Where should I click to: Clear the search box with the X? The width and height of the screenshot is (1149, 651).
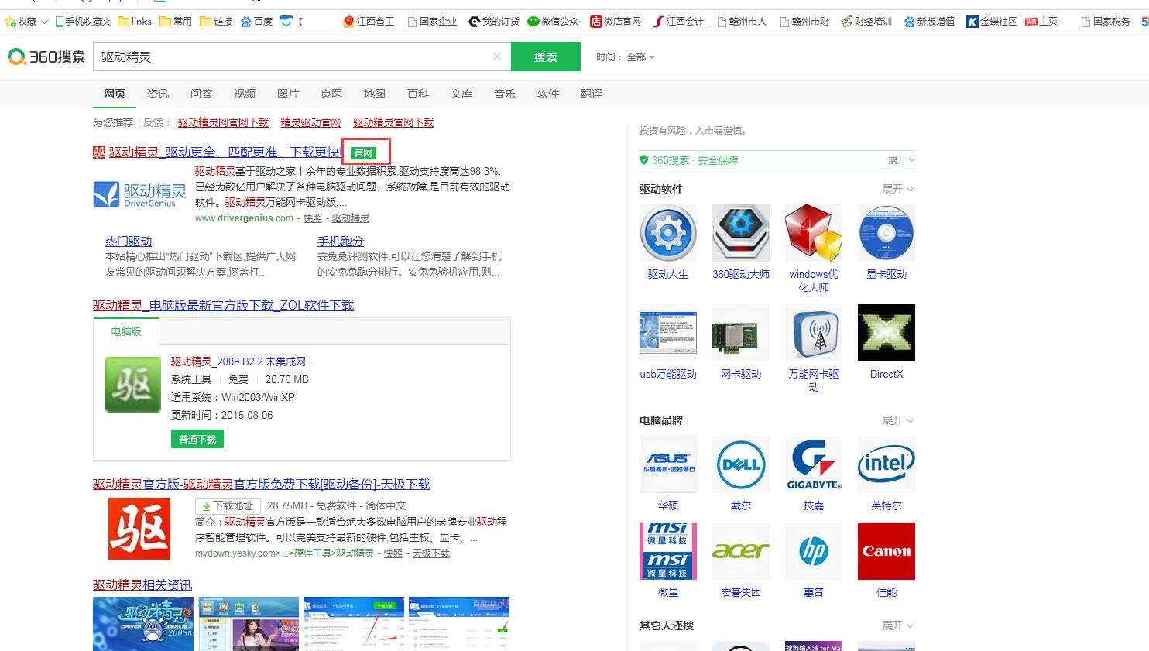(x=496, y=57)
